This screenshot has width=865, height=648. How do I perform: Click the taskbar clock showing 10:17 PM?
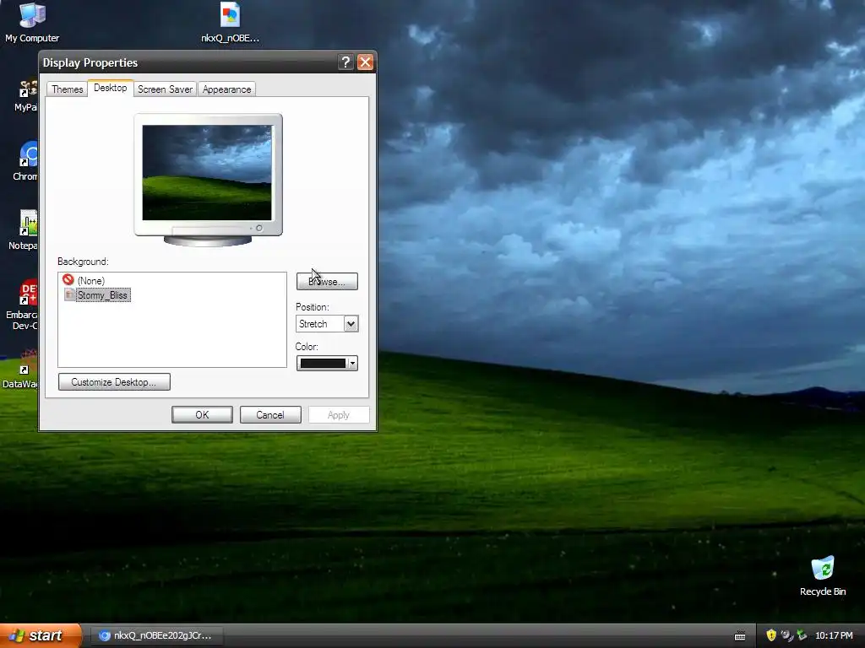tap(834, 635)
